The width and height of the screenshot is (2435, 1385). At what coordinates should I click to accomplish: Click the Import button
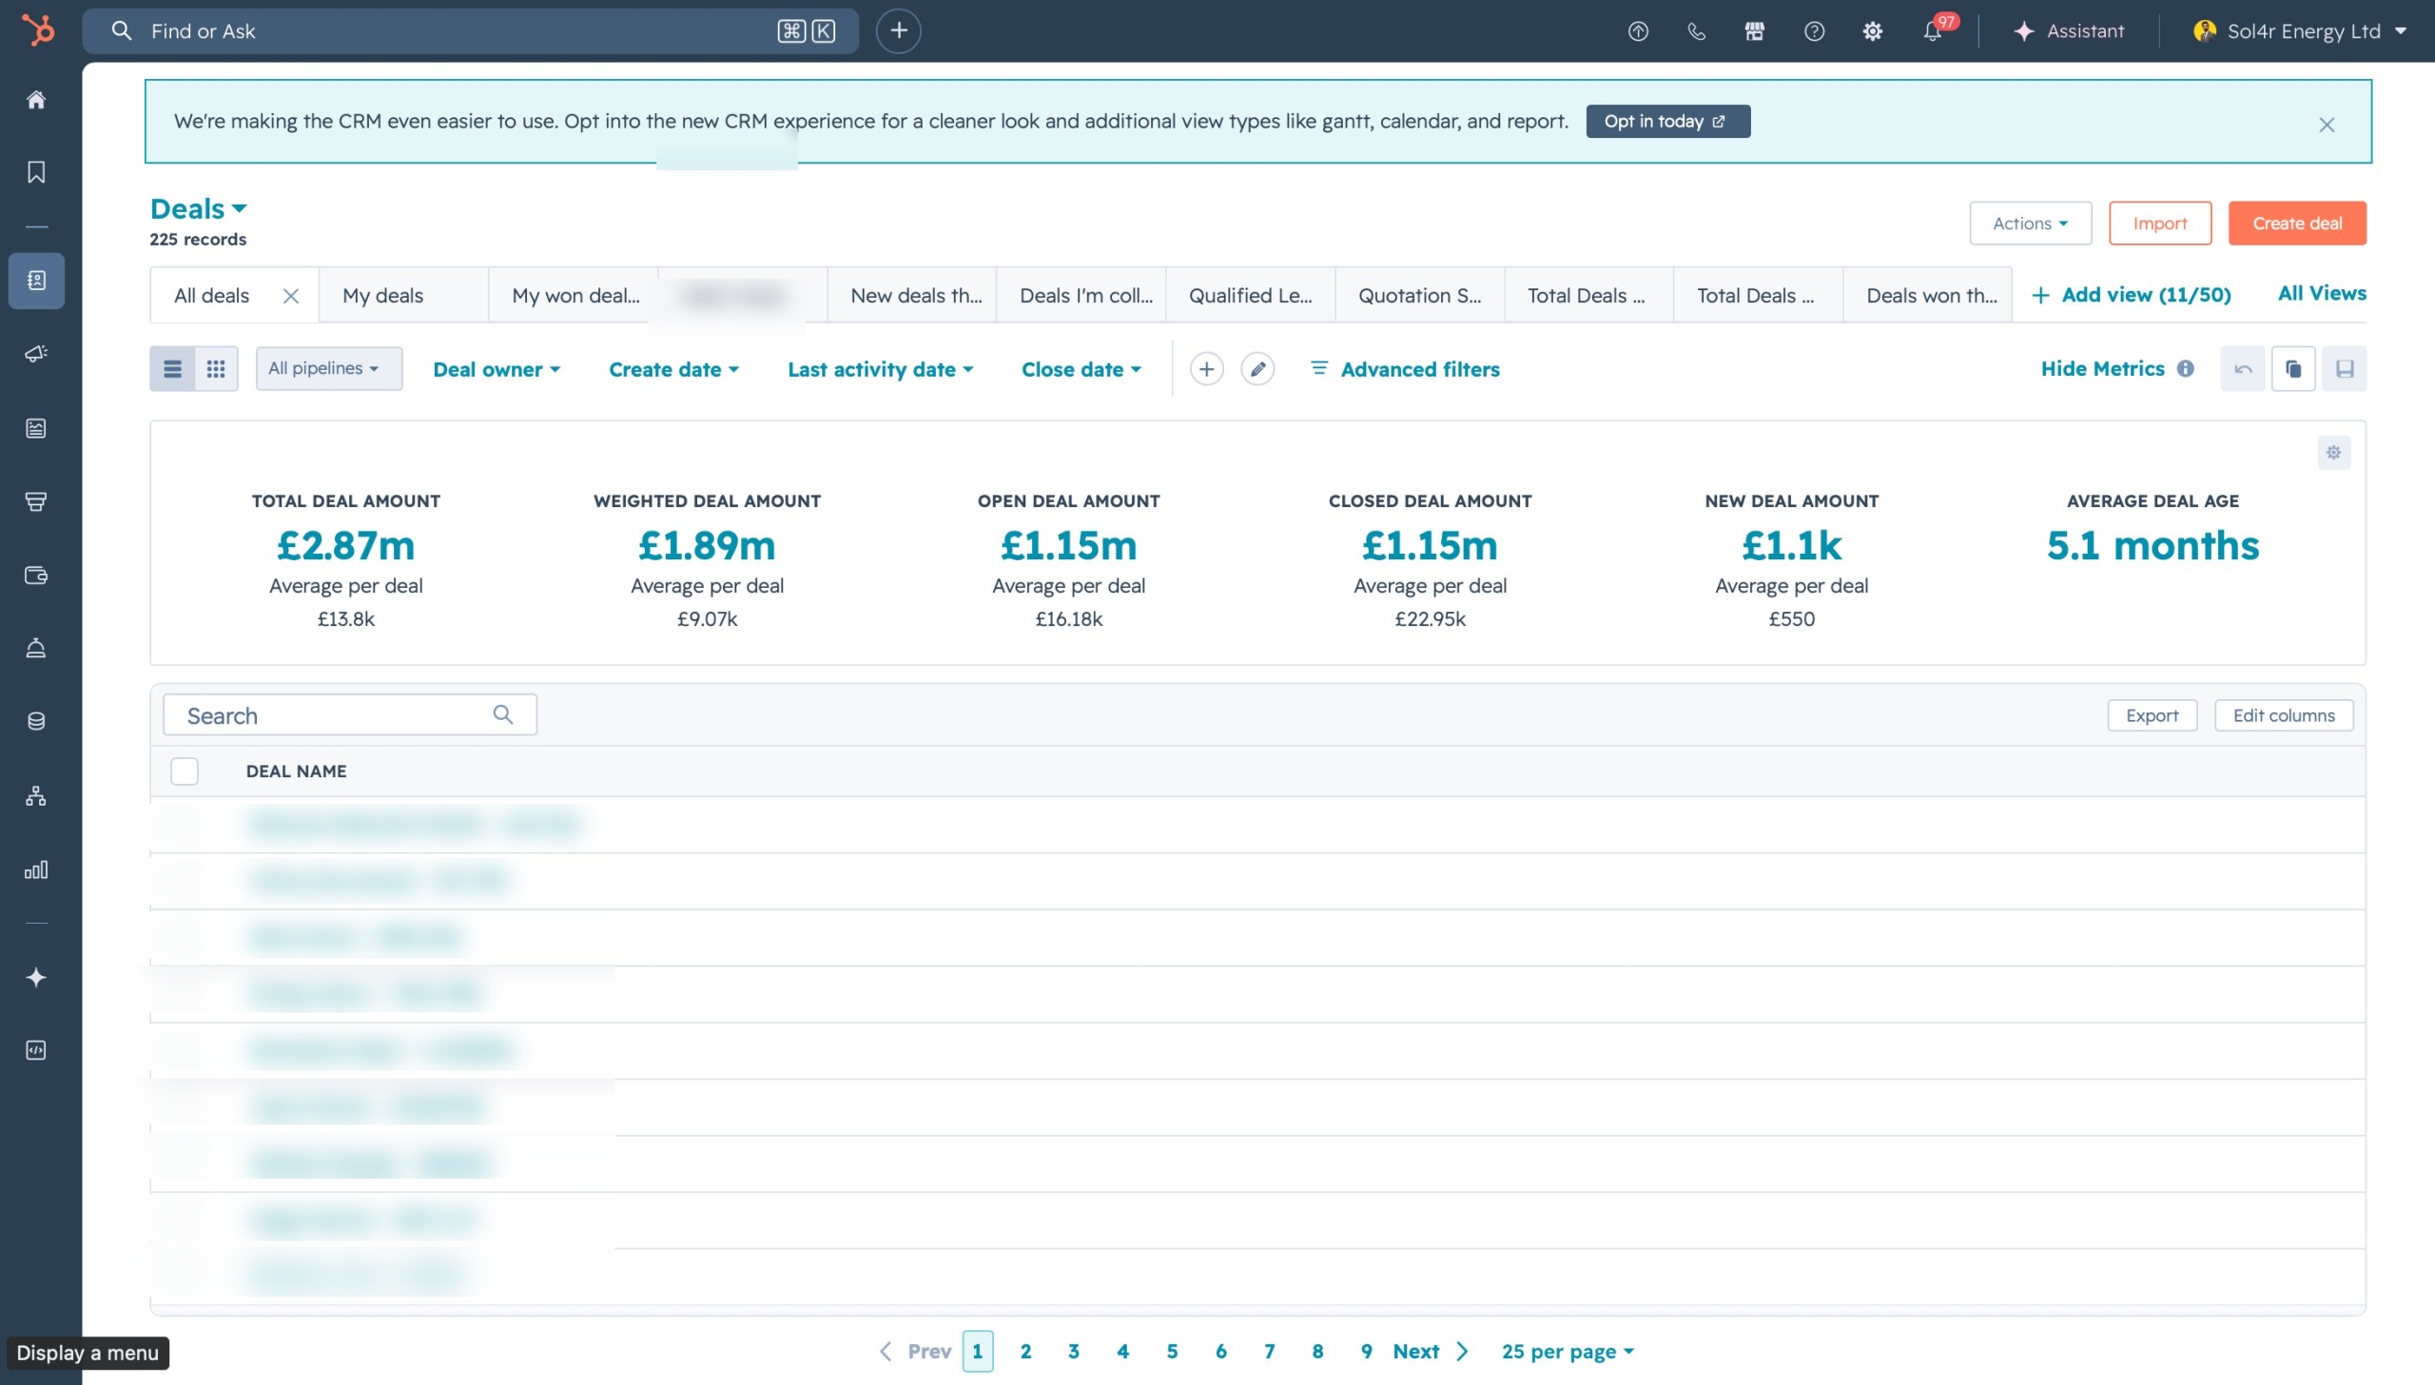point(2159,224)
